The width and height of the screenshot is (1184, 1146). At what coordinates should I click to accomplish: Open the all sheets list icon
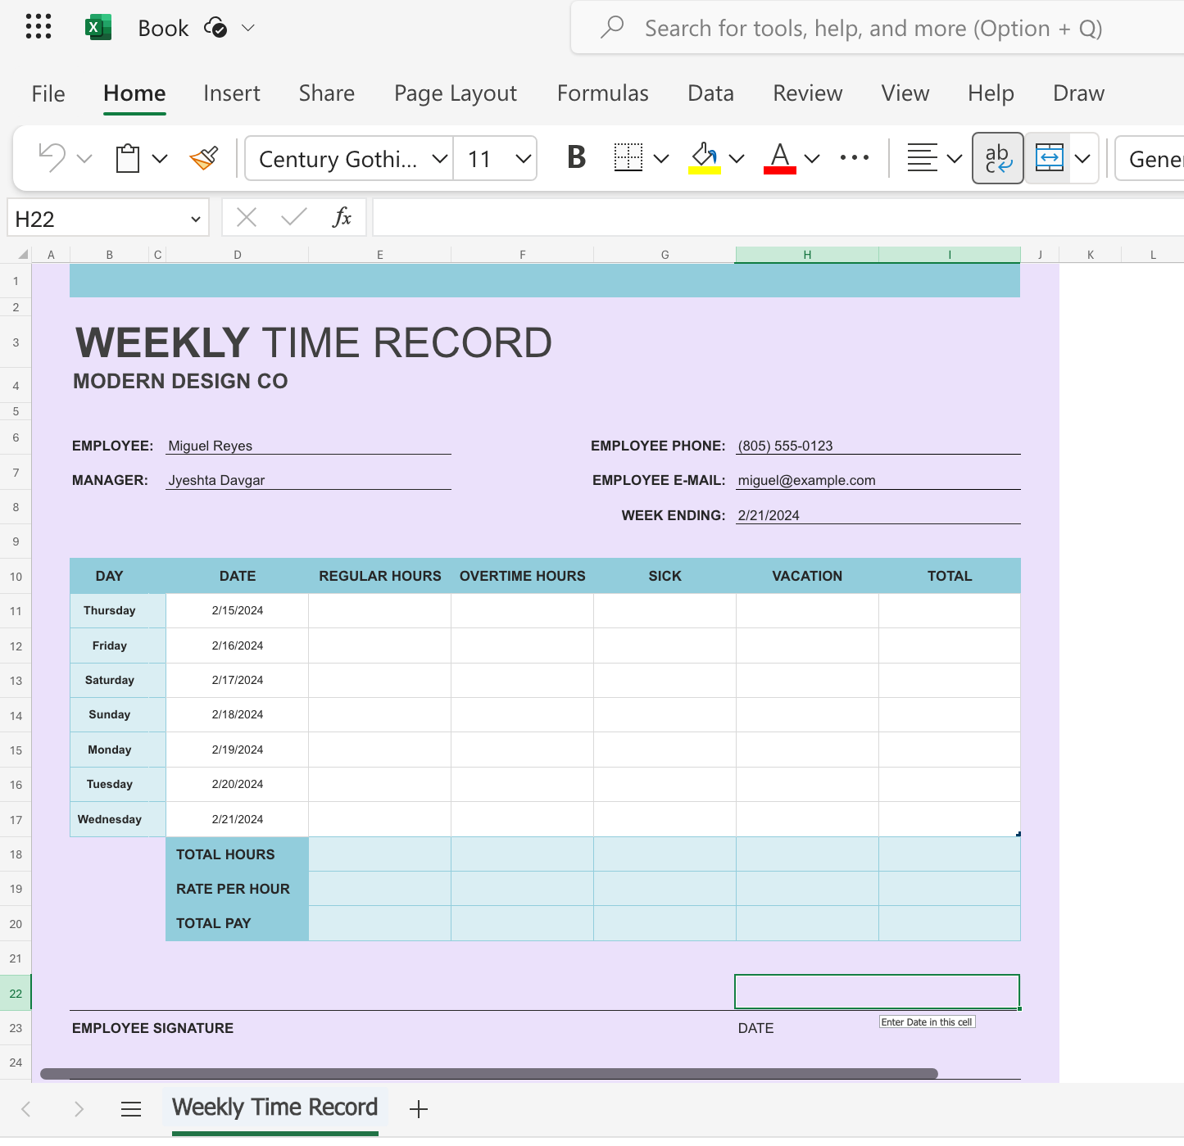tap(131, 1109)
